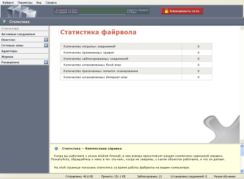This screenshot has width=244, height=179.
Task: Click the AGAVA cubes logo
Action: coord(22,11)
